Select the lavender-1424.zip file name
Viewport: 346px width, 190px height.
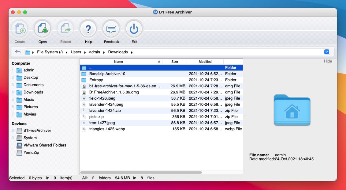[105, 110]
